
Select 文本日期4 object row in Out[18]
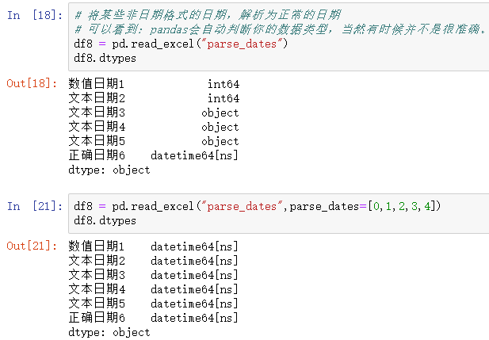pyautogui.click(x=154, y=127)
